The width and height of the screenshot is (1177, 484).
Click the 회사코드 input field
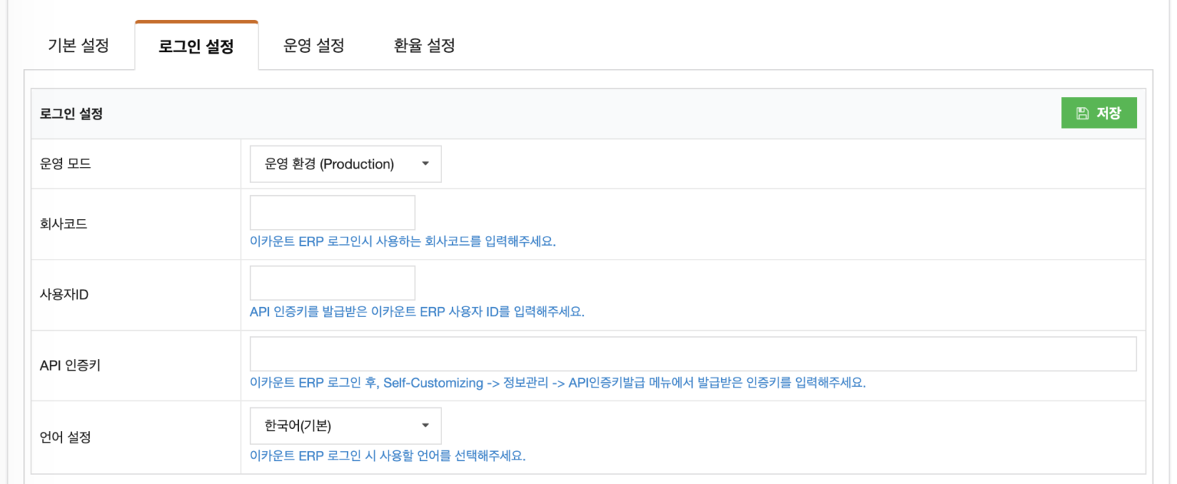tap(332, 212)
